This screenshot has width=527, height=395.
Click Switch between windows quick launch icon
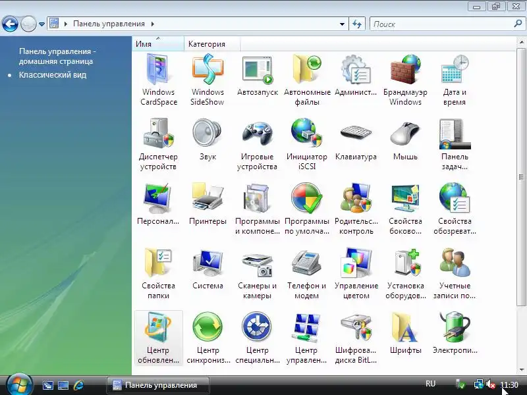[48, 385]
